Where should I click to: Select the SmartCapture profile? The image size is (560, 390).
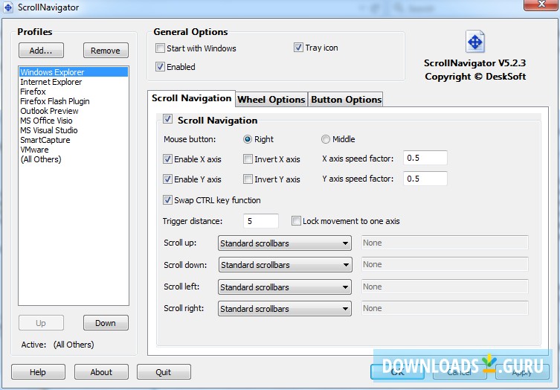tap(73, 140)
